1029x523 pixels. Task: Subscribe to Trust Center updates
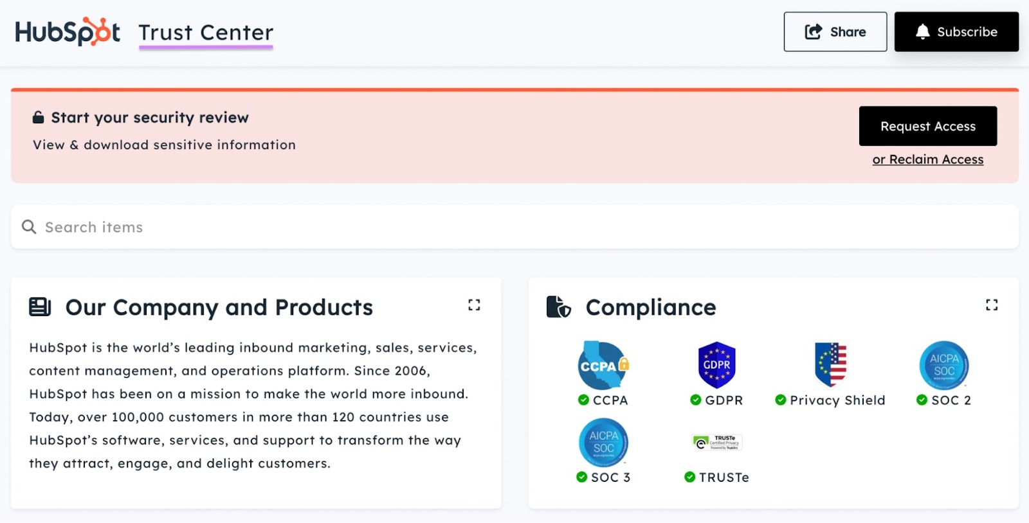(956, 32)
